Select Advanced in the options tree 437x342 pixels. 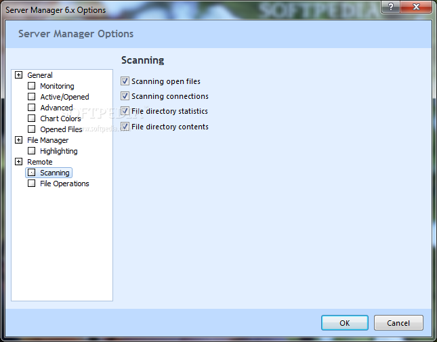tap(57, 108)
